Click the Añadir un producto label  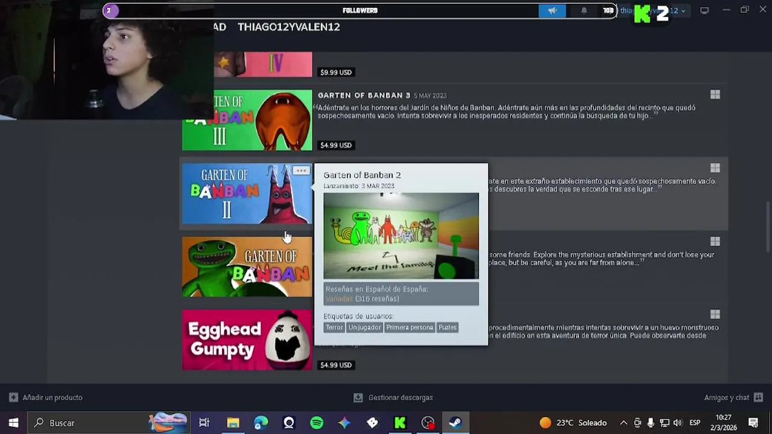[52, 398]
